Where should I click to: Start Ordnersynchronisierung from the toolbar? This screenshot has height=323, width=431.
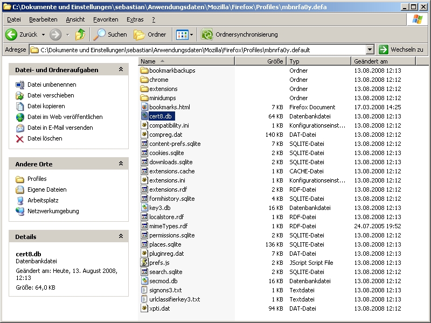click(239, 34)
